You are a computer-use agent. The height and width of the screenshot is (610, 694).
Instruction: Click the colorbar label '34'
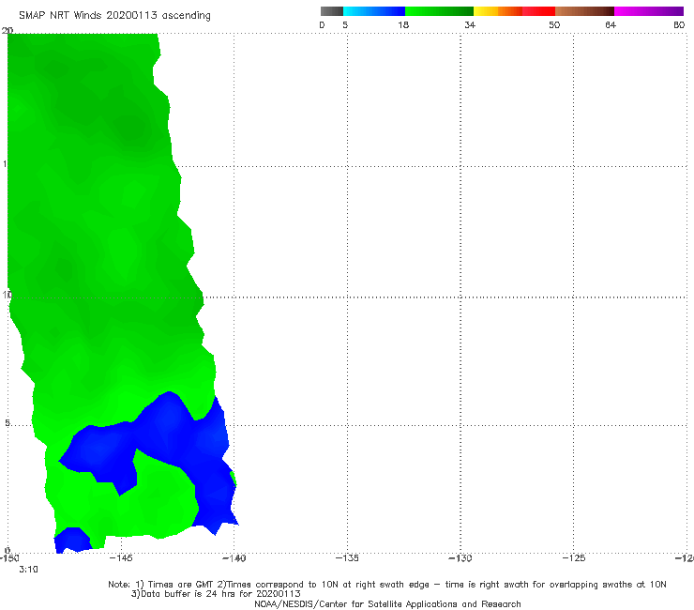click(x=470, y=24)
